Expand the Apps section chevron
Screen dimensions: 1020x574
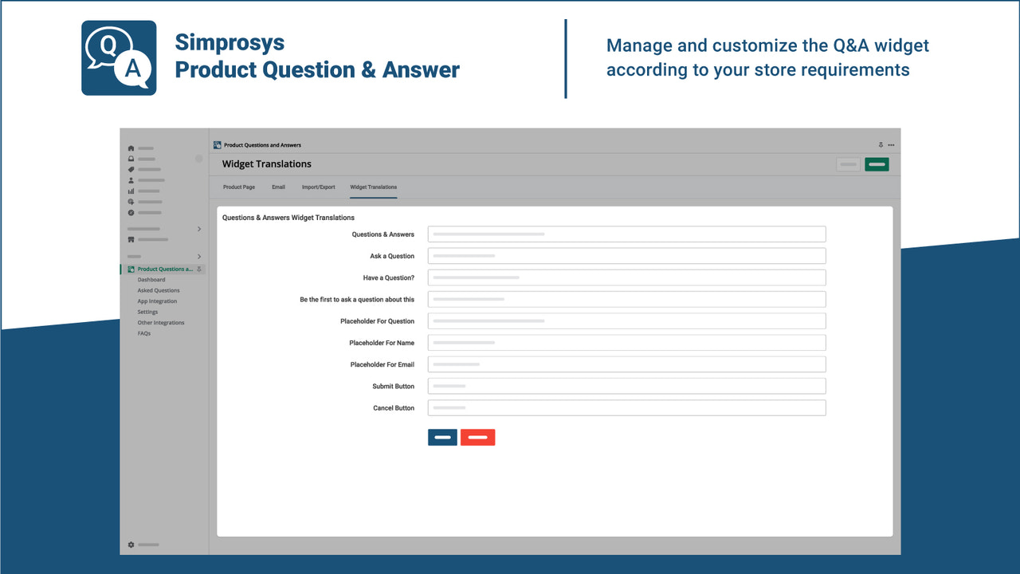(x=199, y=254)
